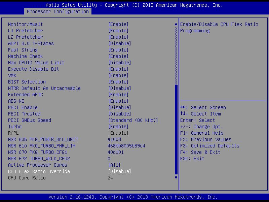Select MSR 610 PKG_TURBO_PWR_LIM row

(x=42, y=146)
